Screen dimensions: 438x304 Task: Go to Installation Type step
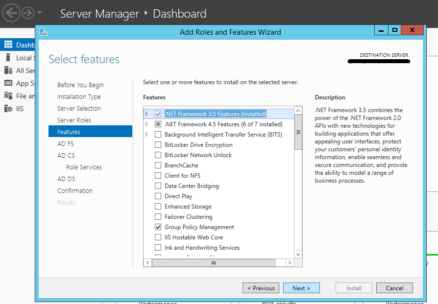(79, 96)
